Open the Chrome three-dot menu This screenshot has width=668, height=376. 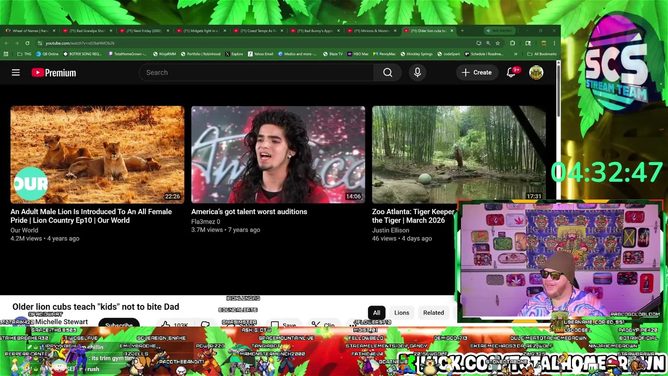pyautogui.click(x=554, y=43)
